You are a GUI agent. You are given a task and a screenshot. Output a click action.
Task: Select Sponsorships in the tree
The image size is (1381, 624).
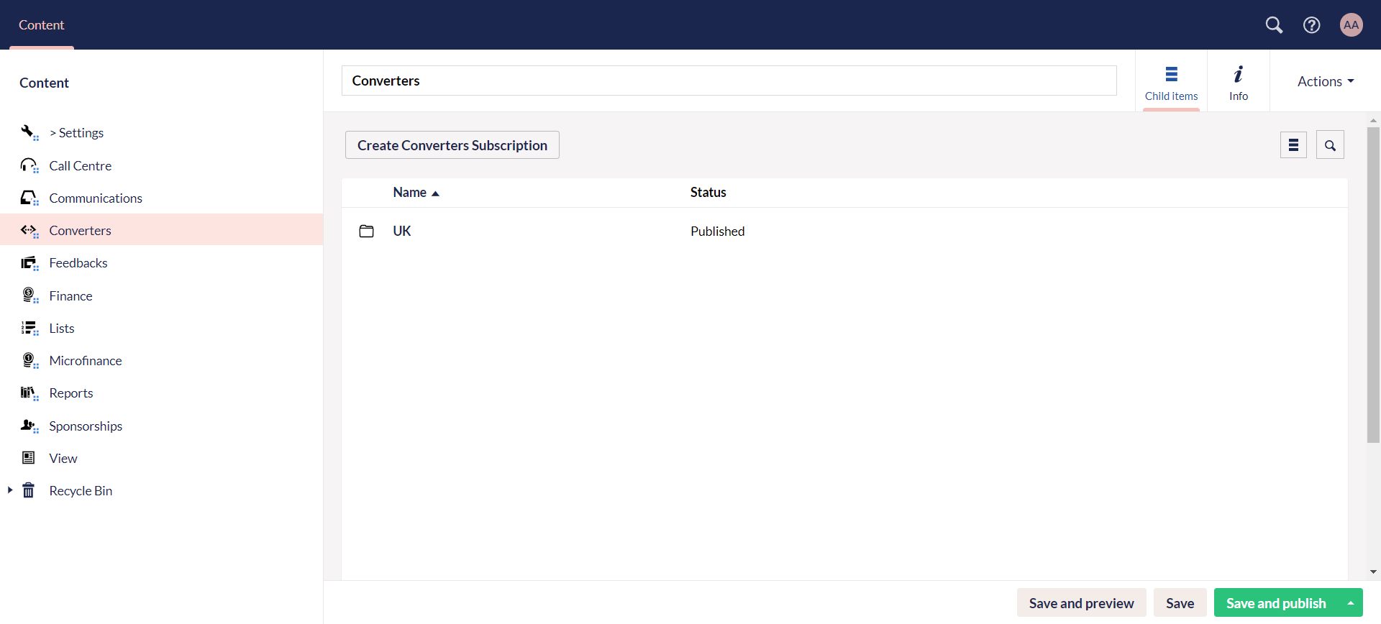[x=86, y=426]
